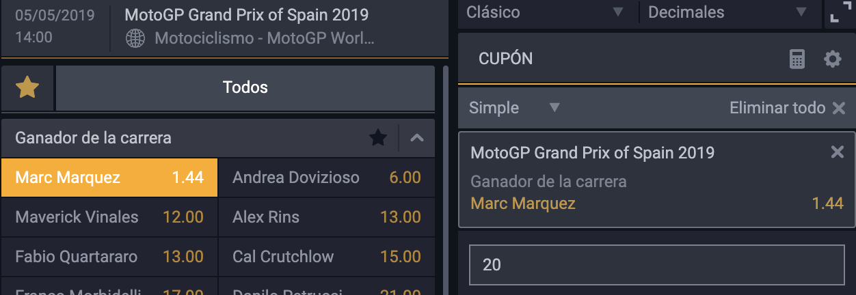856x295 pixels.
Task: Open coupon settings gear icon
Action: pyautogui.click(x=832, y=59)
